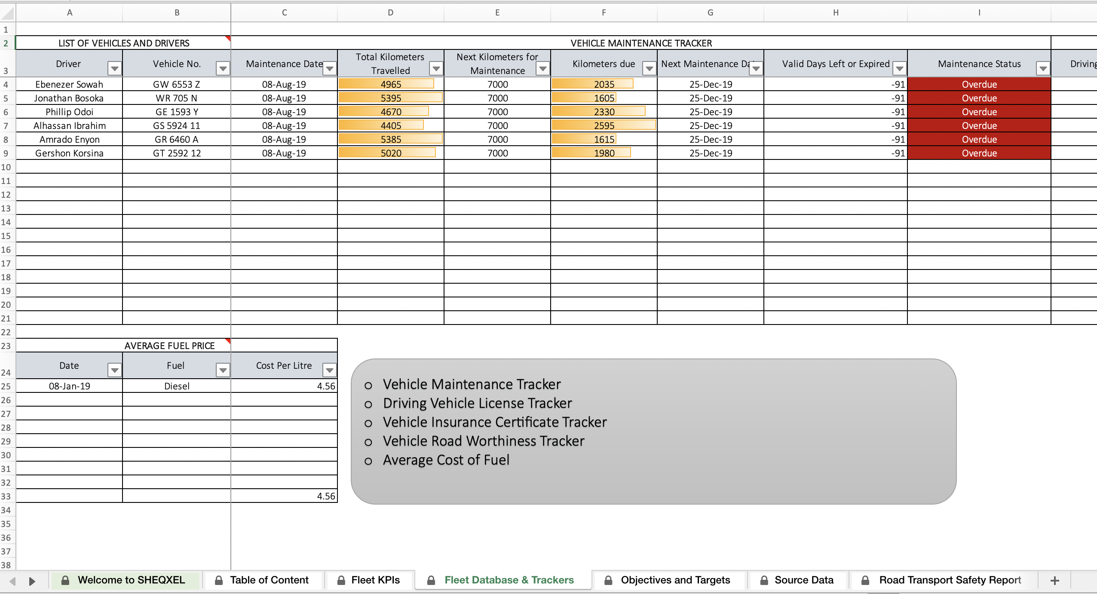Add a new sheet with plus button
The width and height of the screenshot is (1097, 594).
pyautogui.click(x=1054, y=581)
